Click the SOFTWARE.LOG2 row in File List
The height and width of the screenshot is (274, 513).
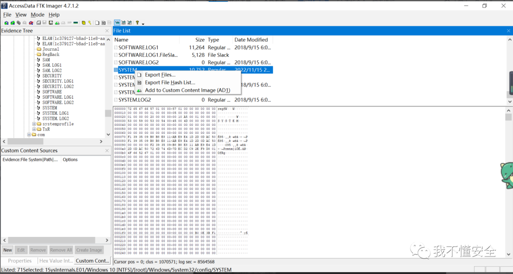(193, 63)
